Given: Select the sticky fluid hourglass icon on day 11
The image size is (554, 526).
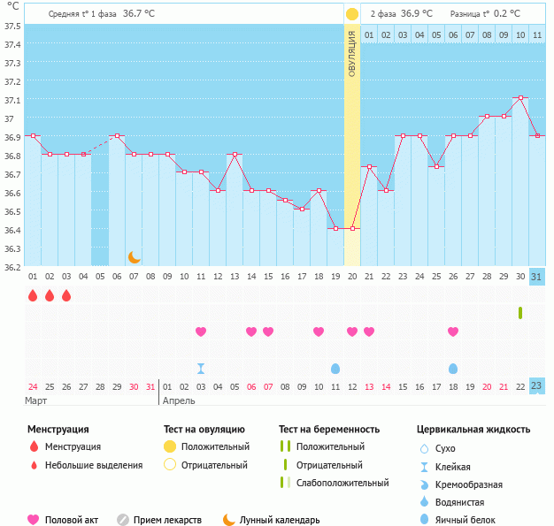Looking at the screenshot, I should [x=201, y=369].
